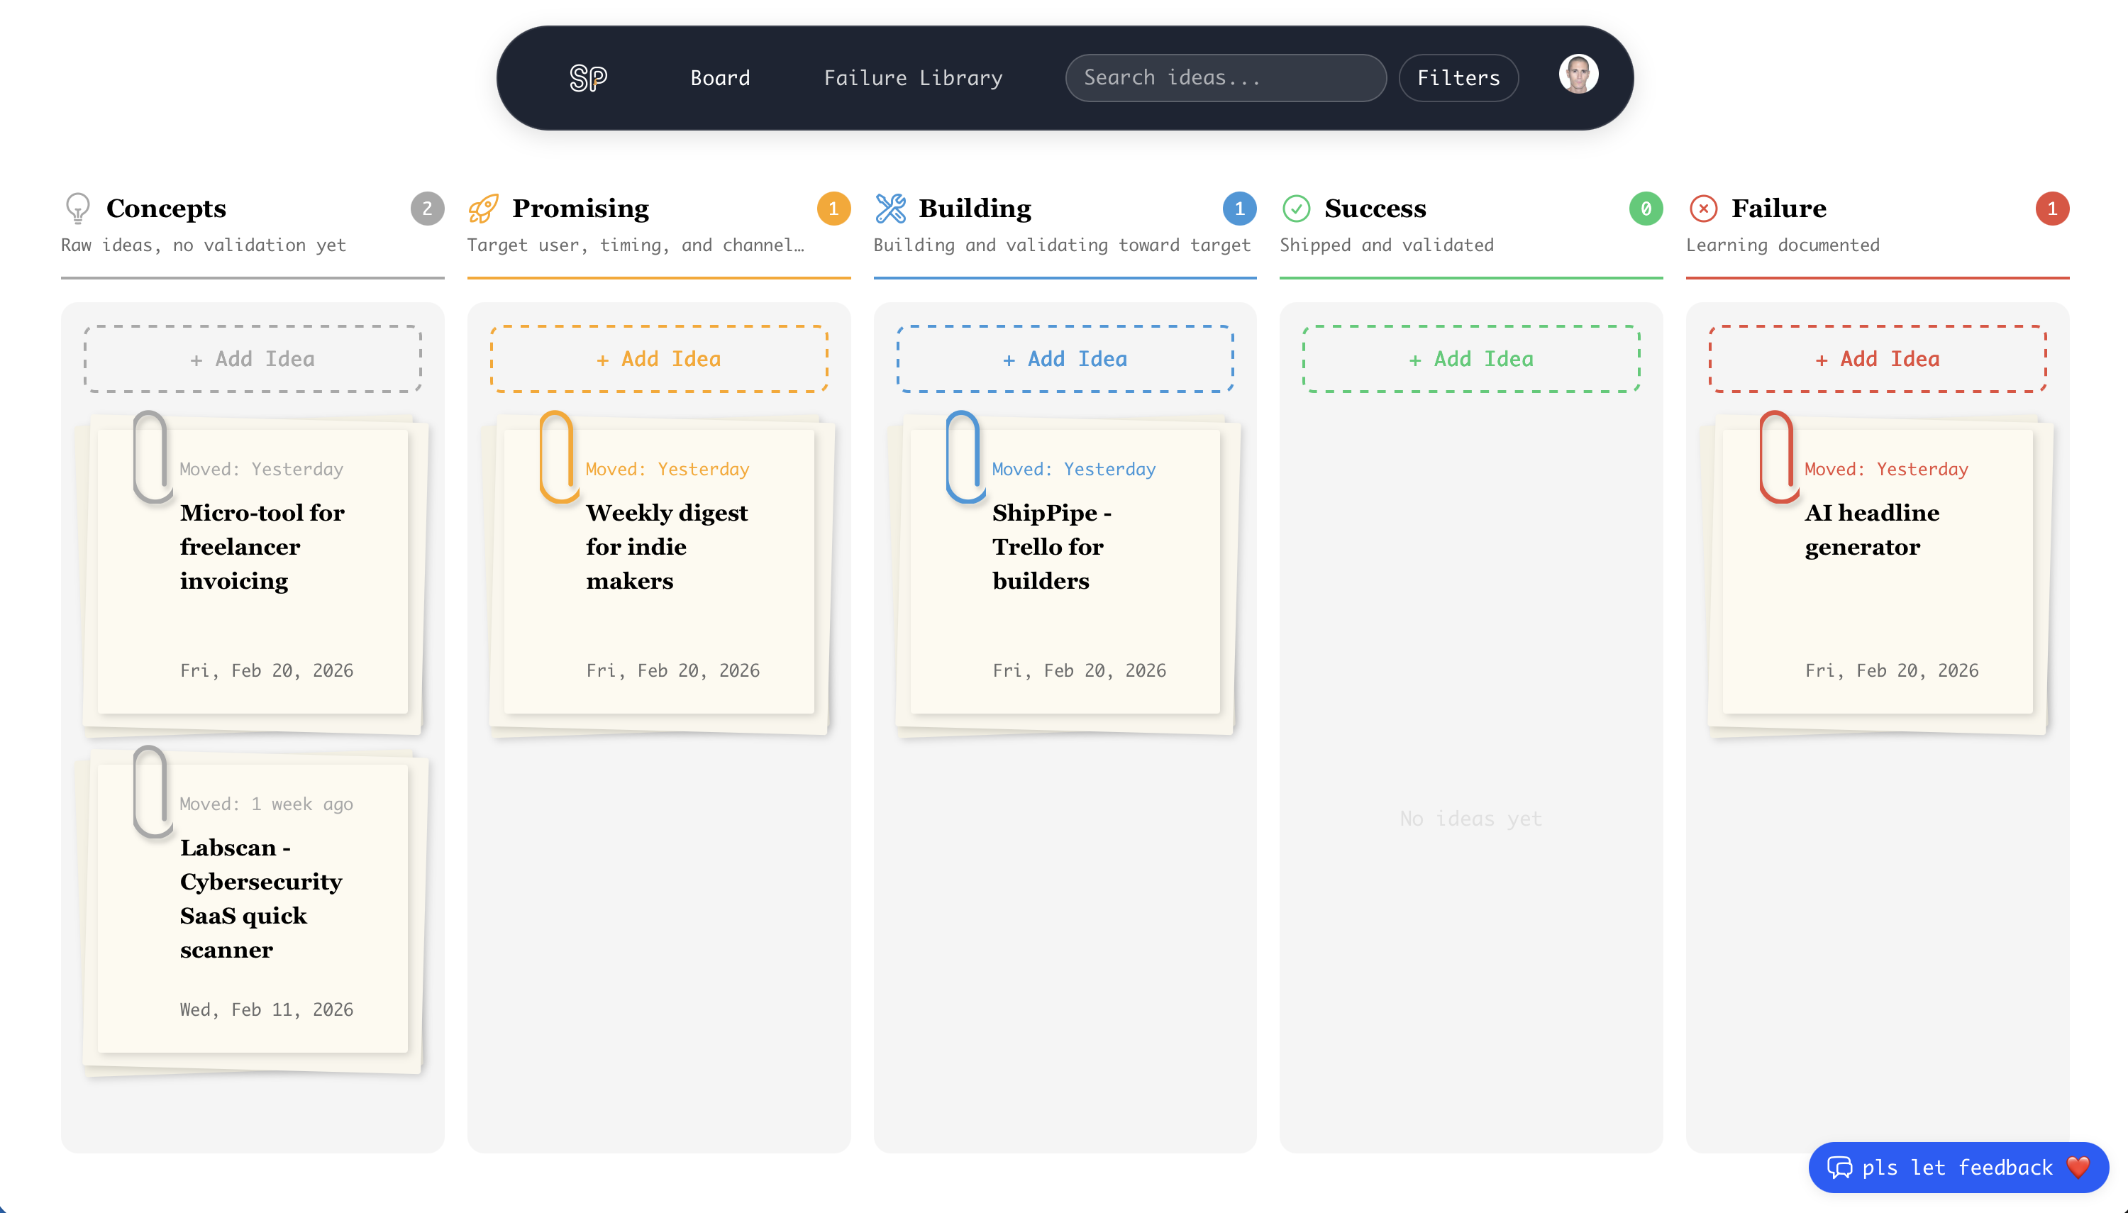
Task: Click the Concepts count badge
Action: (x=427, y=209)
